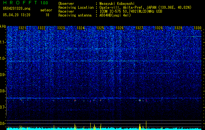Click the 1.1 kHz axis label
The image size is (205, 130).
(x=3, y=42)
